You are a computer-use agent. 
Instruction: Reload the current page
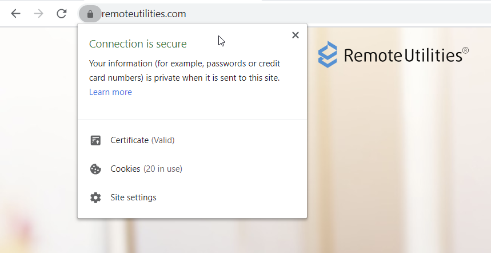(62, 14)
